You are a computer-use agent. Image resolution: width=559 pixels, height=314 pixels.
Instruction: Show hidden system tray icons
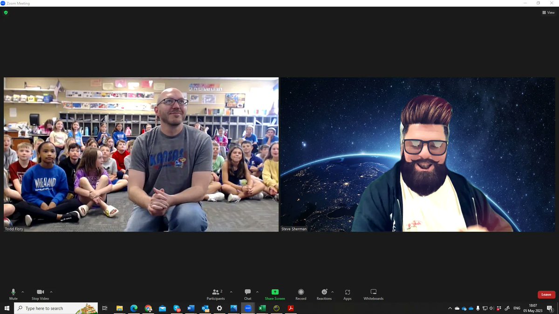tap(450, 308)
